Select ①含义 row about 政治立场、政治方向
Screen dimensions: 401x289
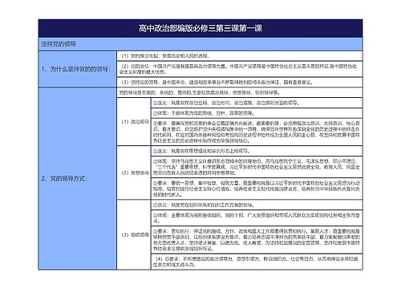[x=257, y=103]
